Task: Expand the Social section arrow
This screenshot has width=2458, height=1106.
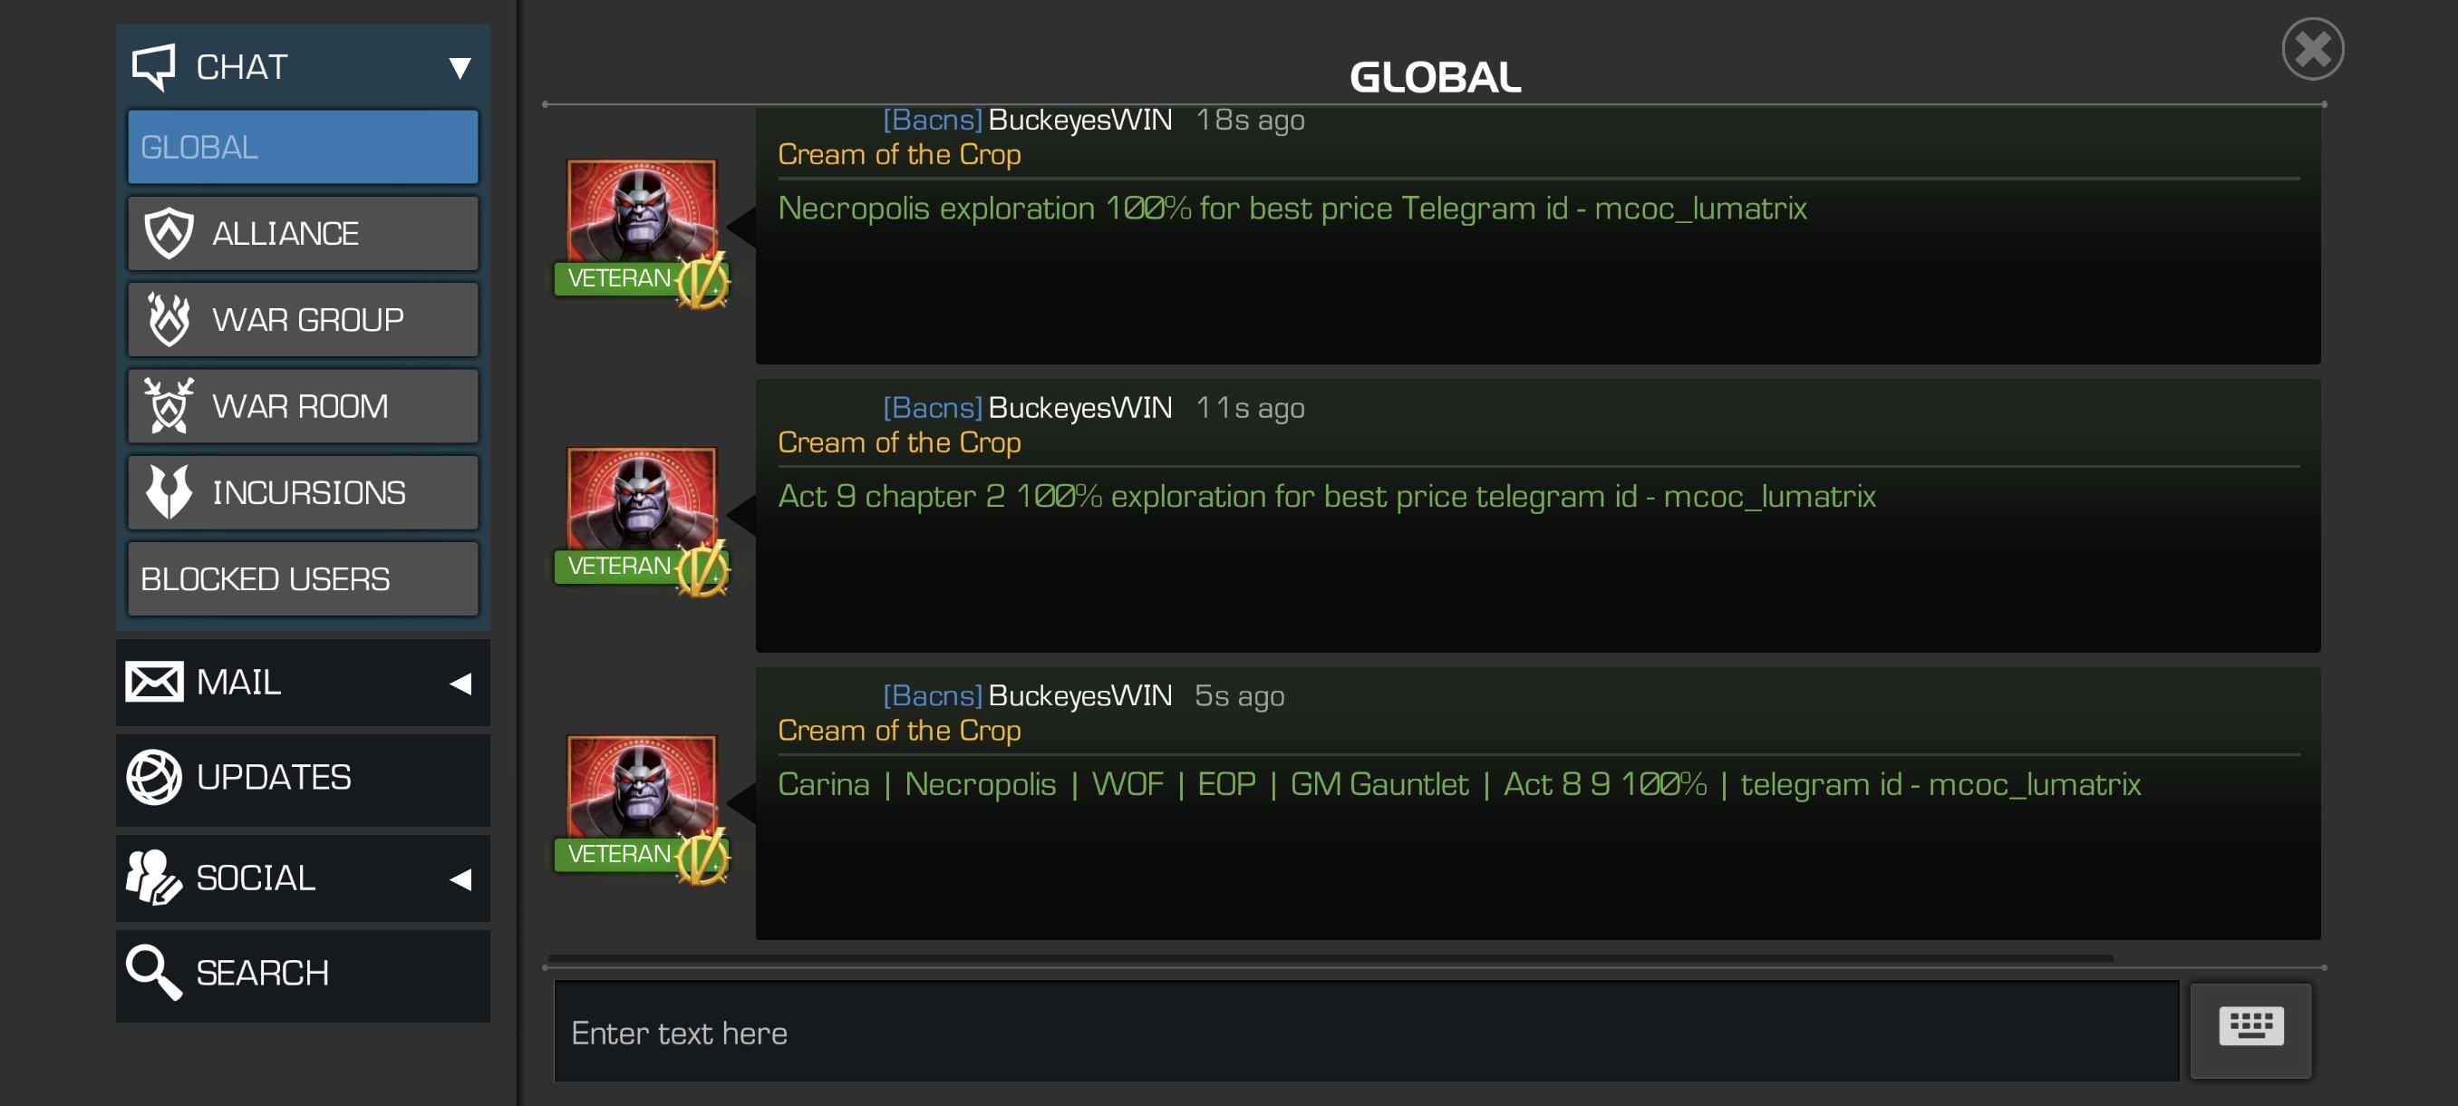Action: pyautogui.click(x=460, y=878)
